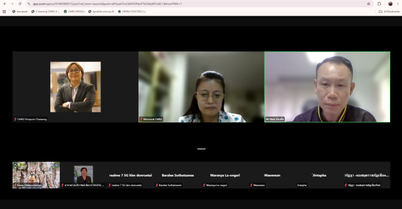The width and height of the screenshot is (402, 209).
Task: Open the browser extensions puzzle icon
Action: point(379,4)
